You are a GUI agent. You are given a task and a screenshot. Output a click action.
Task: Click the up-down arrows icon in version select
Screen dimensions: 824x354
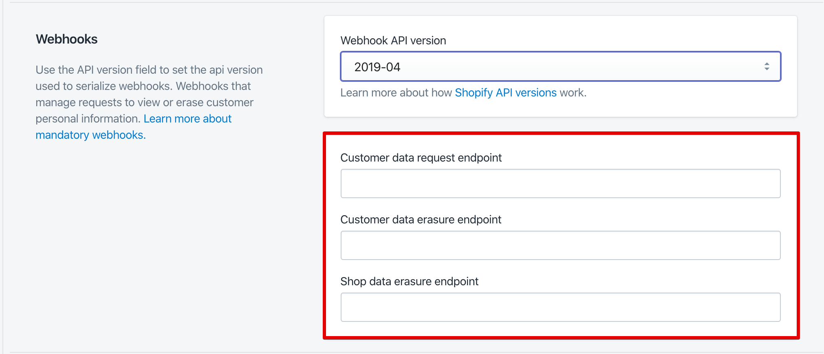(x=767, y=66)
